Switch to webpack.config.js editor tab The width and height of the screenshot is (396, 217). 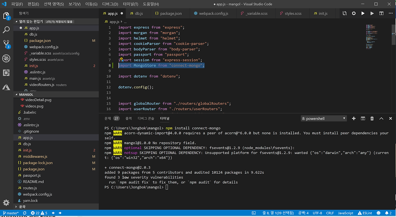tap(213, 14)
